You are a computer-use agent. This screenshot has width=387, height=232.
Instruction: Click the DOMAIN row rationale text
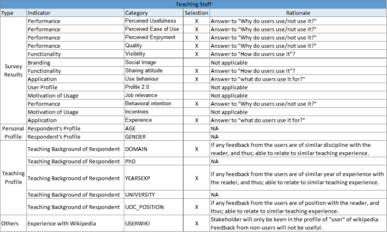click(x=291, y=149)
